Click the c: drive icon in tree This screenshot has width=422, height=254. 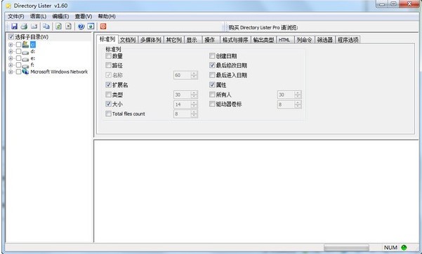(x=25, y=45)
